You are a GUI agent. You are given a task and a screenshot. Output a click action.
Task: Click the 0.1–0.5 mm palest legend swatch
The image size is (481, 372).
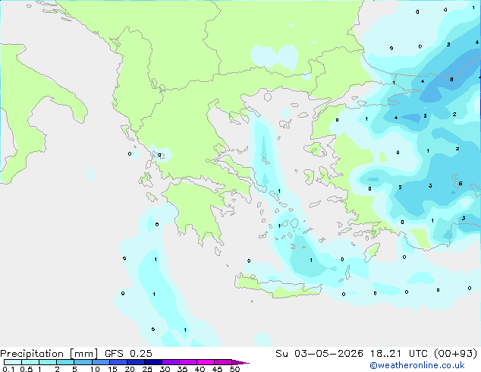click(13, 362)
